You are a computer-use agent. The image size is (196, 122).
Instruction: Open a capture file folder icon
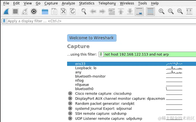(45, 12)
